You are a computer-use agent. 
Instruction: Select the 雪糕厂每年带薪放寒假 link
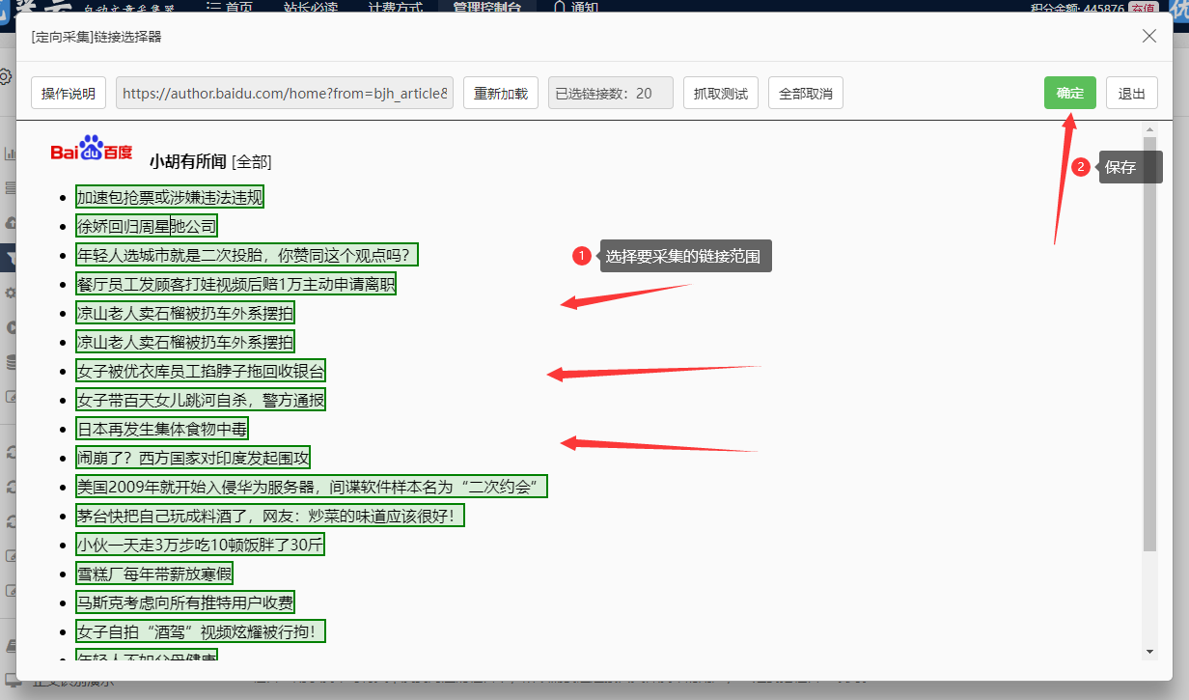pyautogui.click(x=154, y=574)
